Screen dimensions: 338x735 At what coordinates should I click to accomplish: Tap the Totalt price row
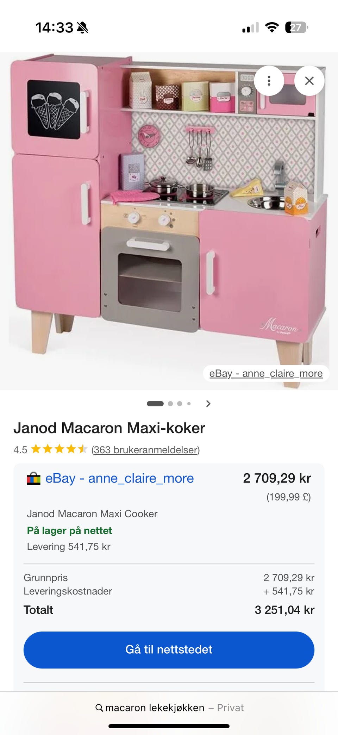point(169,610)
